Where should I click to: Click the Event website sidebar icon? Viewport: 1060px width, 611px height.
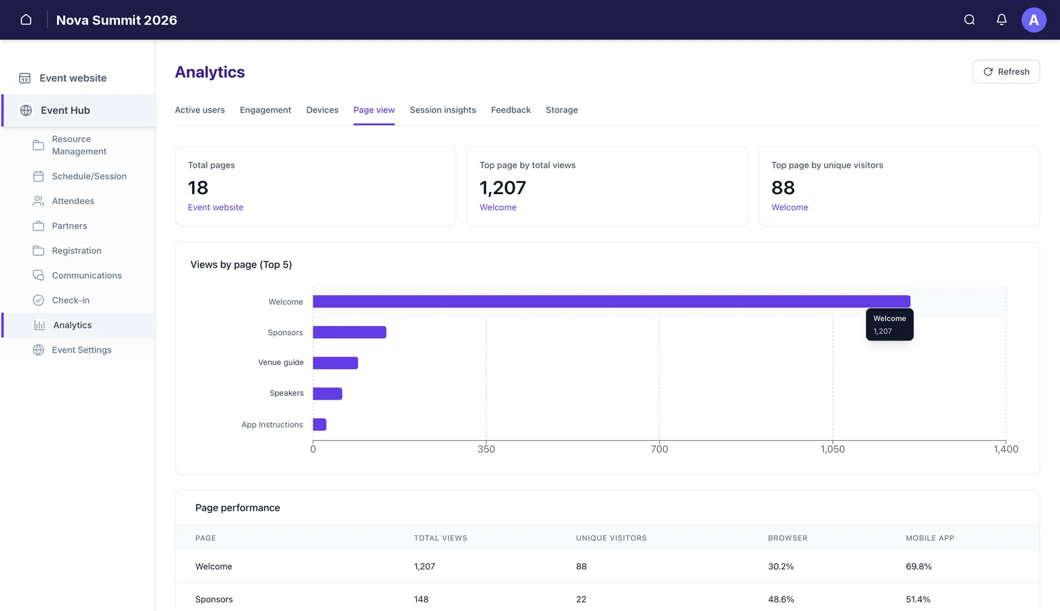tap(25, 78)
